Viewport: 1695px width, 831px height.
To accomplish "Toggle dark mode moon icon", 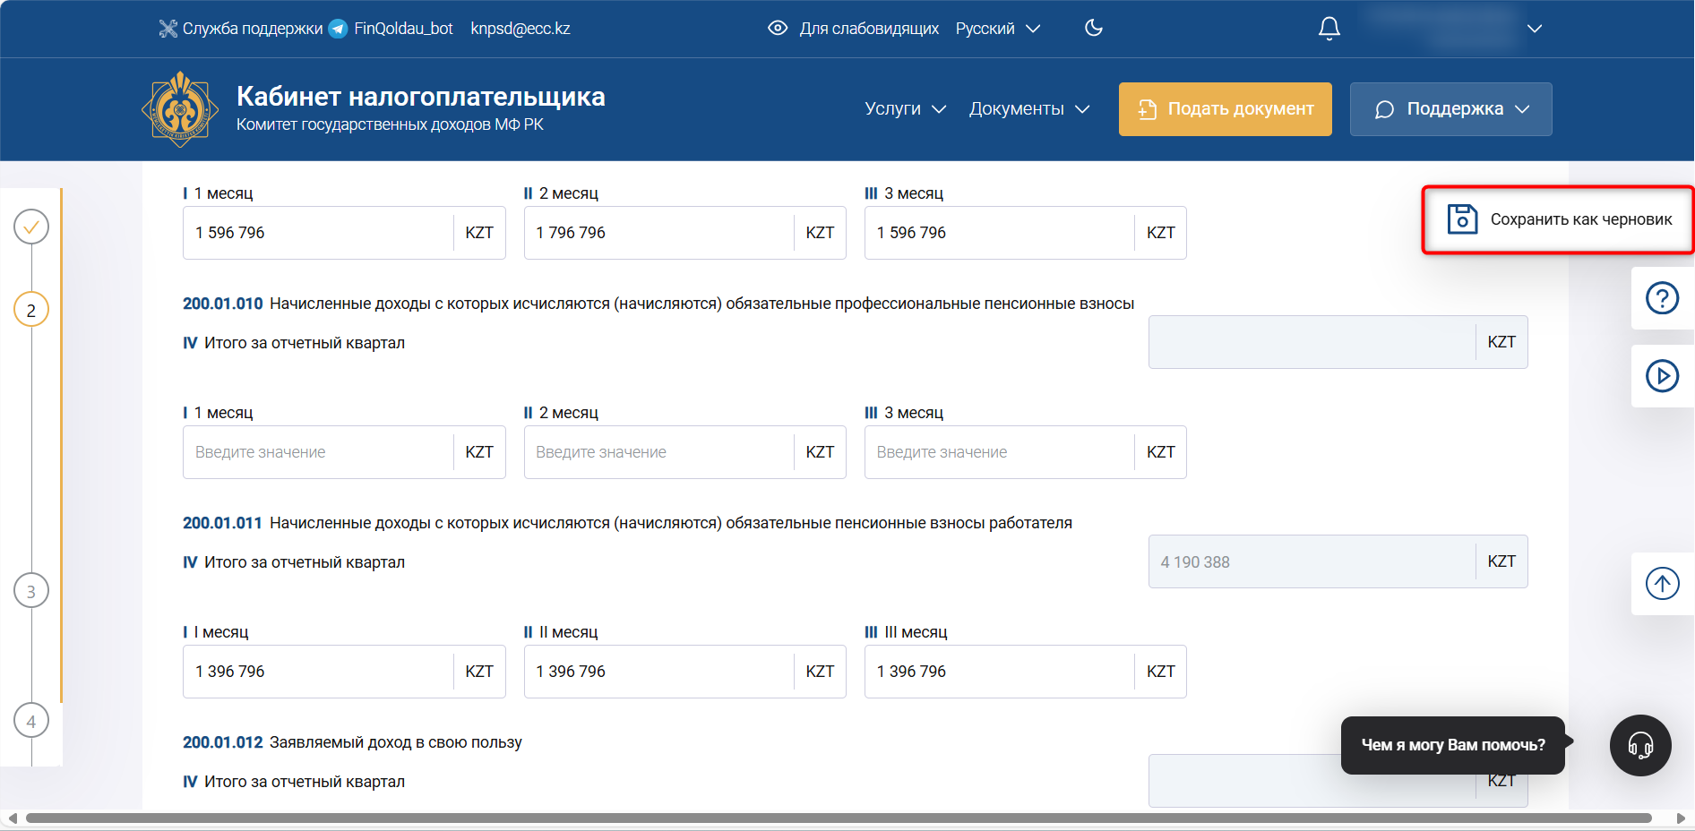I will click(1093, 29).
